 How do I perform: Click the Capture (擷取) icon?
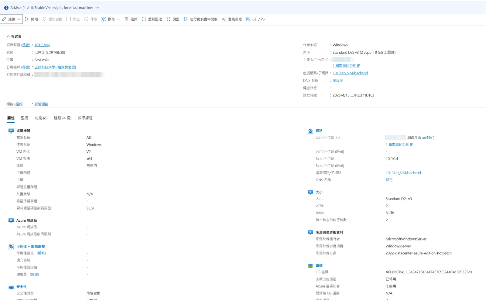click(104, 19)
